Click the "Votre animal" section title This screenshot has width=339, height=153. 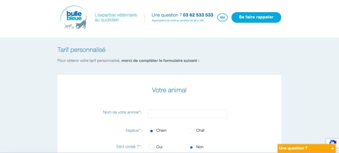tap(169, 90)
